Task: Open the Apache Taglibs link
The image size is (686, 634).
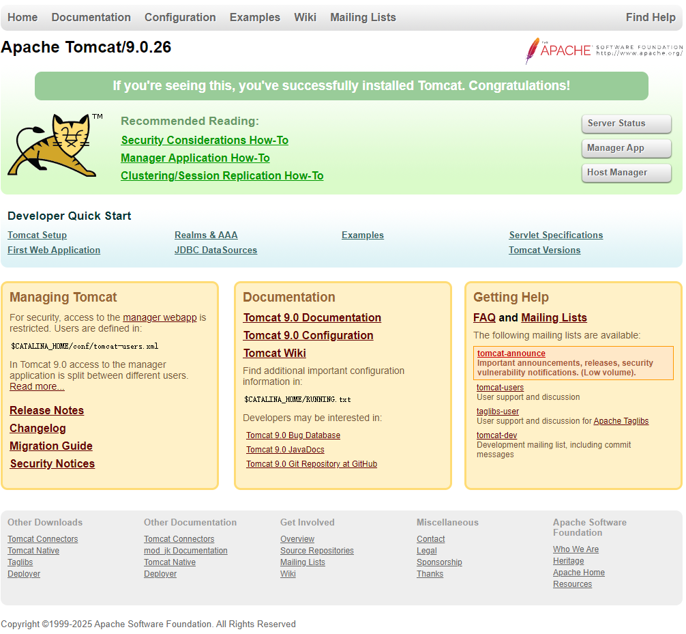Action: click(621, 421)
